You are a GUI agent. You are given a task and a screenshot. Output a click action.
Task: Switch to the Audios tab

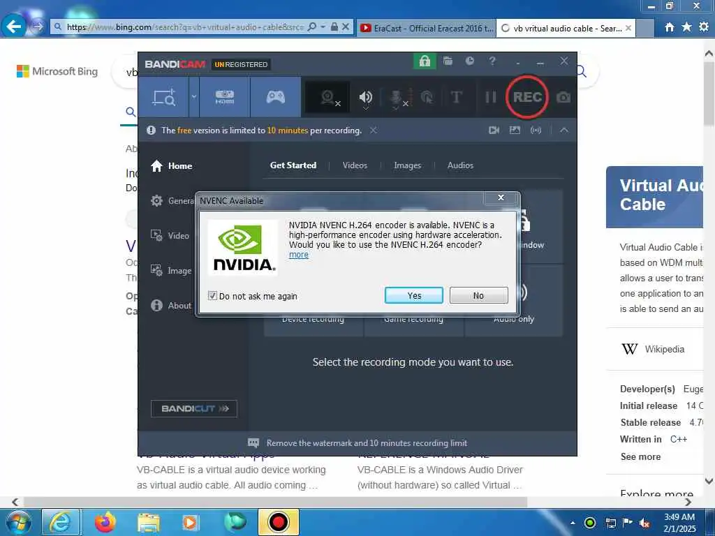tap(460, 165)
